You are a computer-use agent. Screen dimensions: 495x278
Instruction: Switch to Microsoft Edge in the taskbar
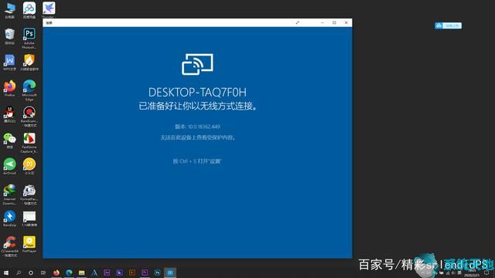pyautogui.click(x=69, y=273)
